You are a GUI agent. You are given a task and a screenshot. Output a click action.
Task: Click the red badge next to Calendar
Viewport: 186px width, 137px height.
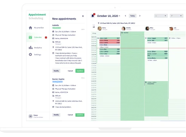[x=46, y=37]
